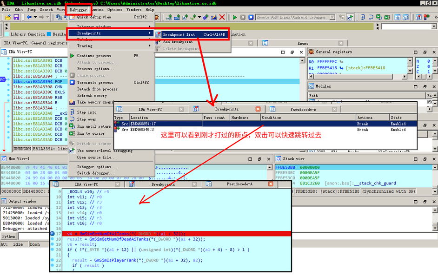Click the bug icon on General registers panel
Screen dimensions: 438x276
pos(311,52)
